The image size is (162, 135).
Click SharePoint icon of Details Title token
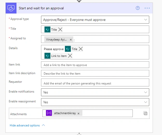point(68,49)
